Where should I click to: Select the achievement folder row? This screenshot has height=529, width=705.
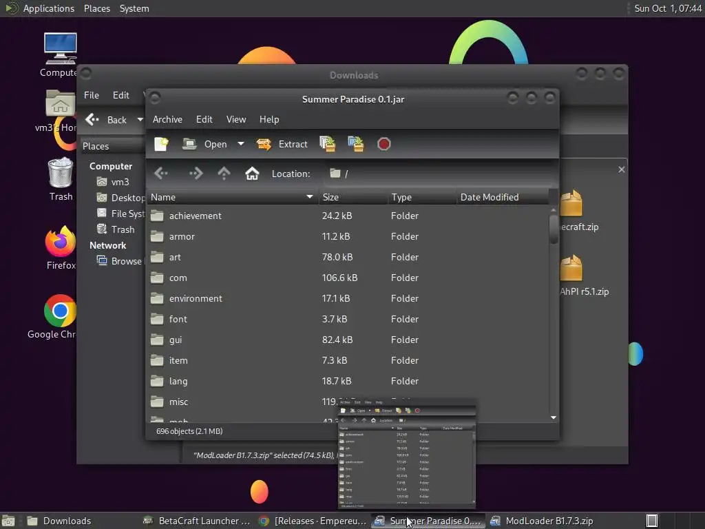point(348,216)
